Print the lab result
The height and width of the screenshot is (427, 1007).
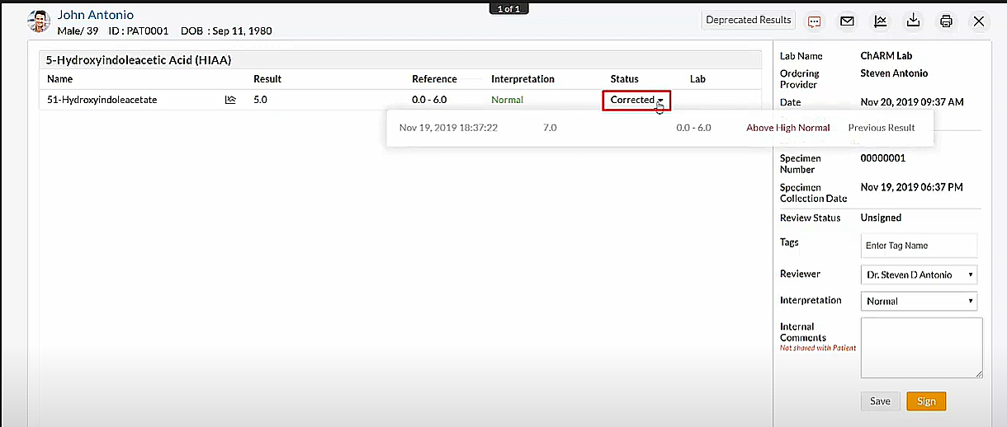946,21
